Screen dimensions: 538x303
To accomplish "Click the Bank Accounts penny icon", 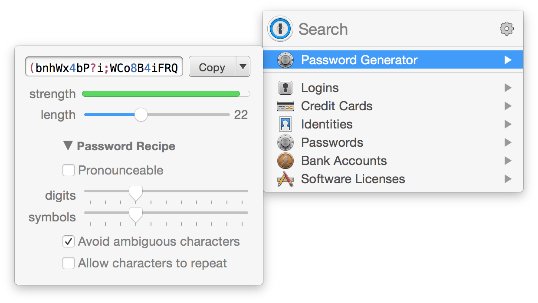I will pyautogui.click(x=285, y=161).
